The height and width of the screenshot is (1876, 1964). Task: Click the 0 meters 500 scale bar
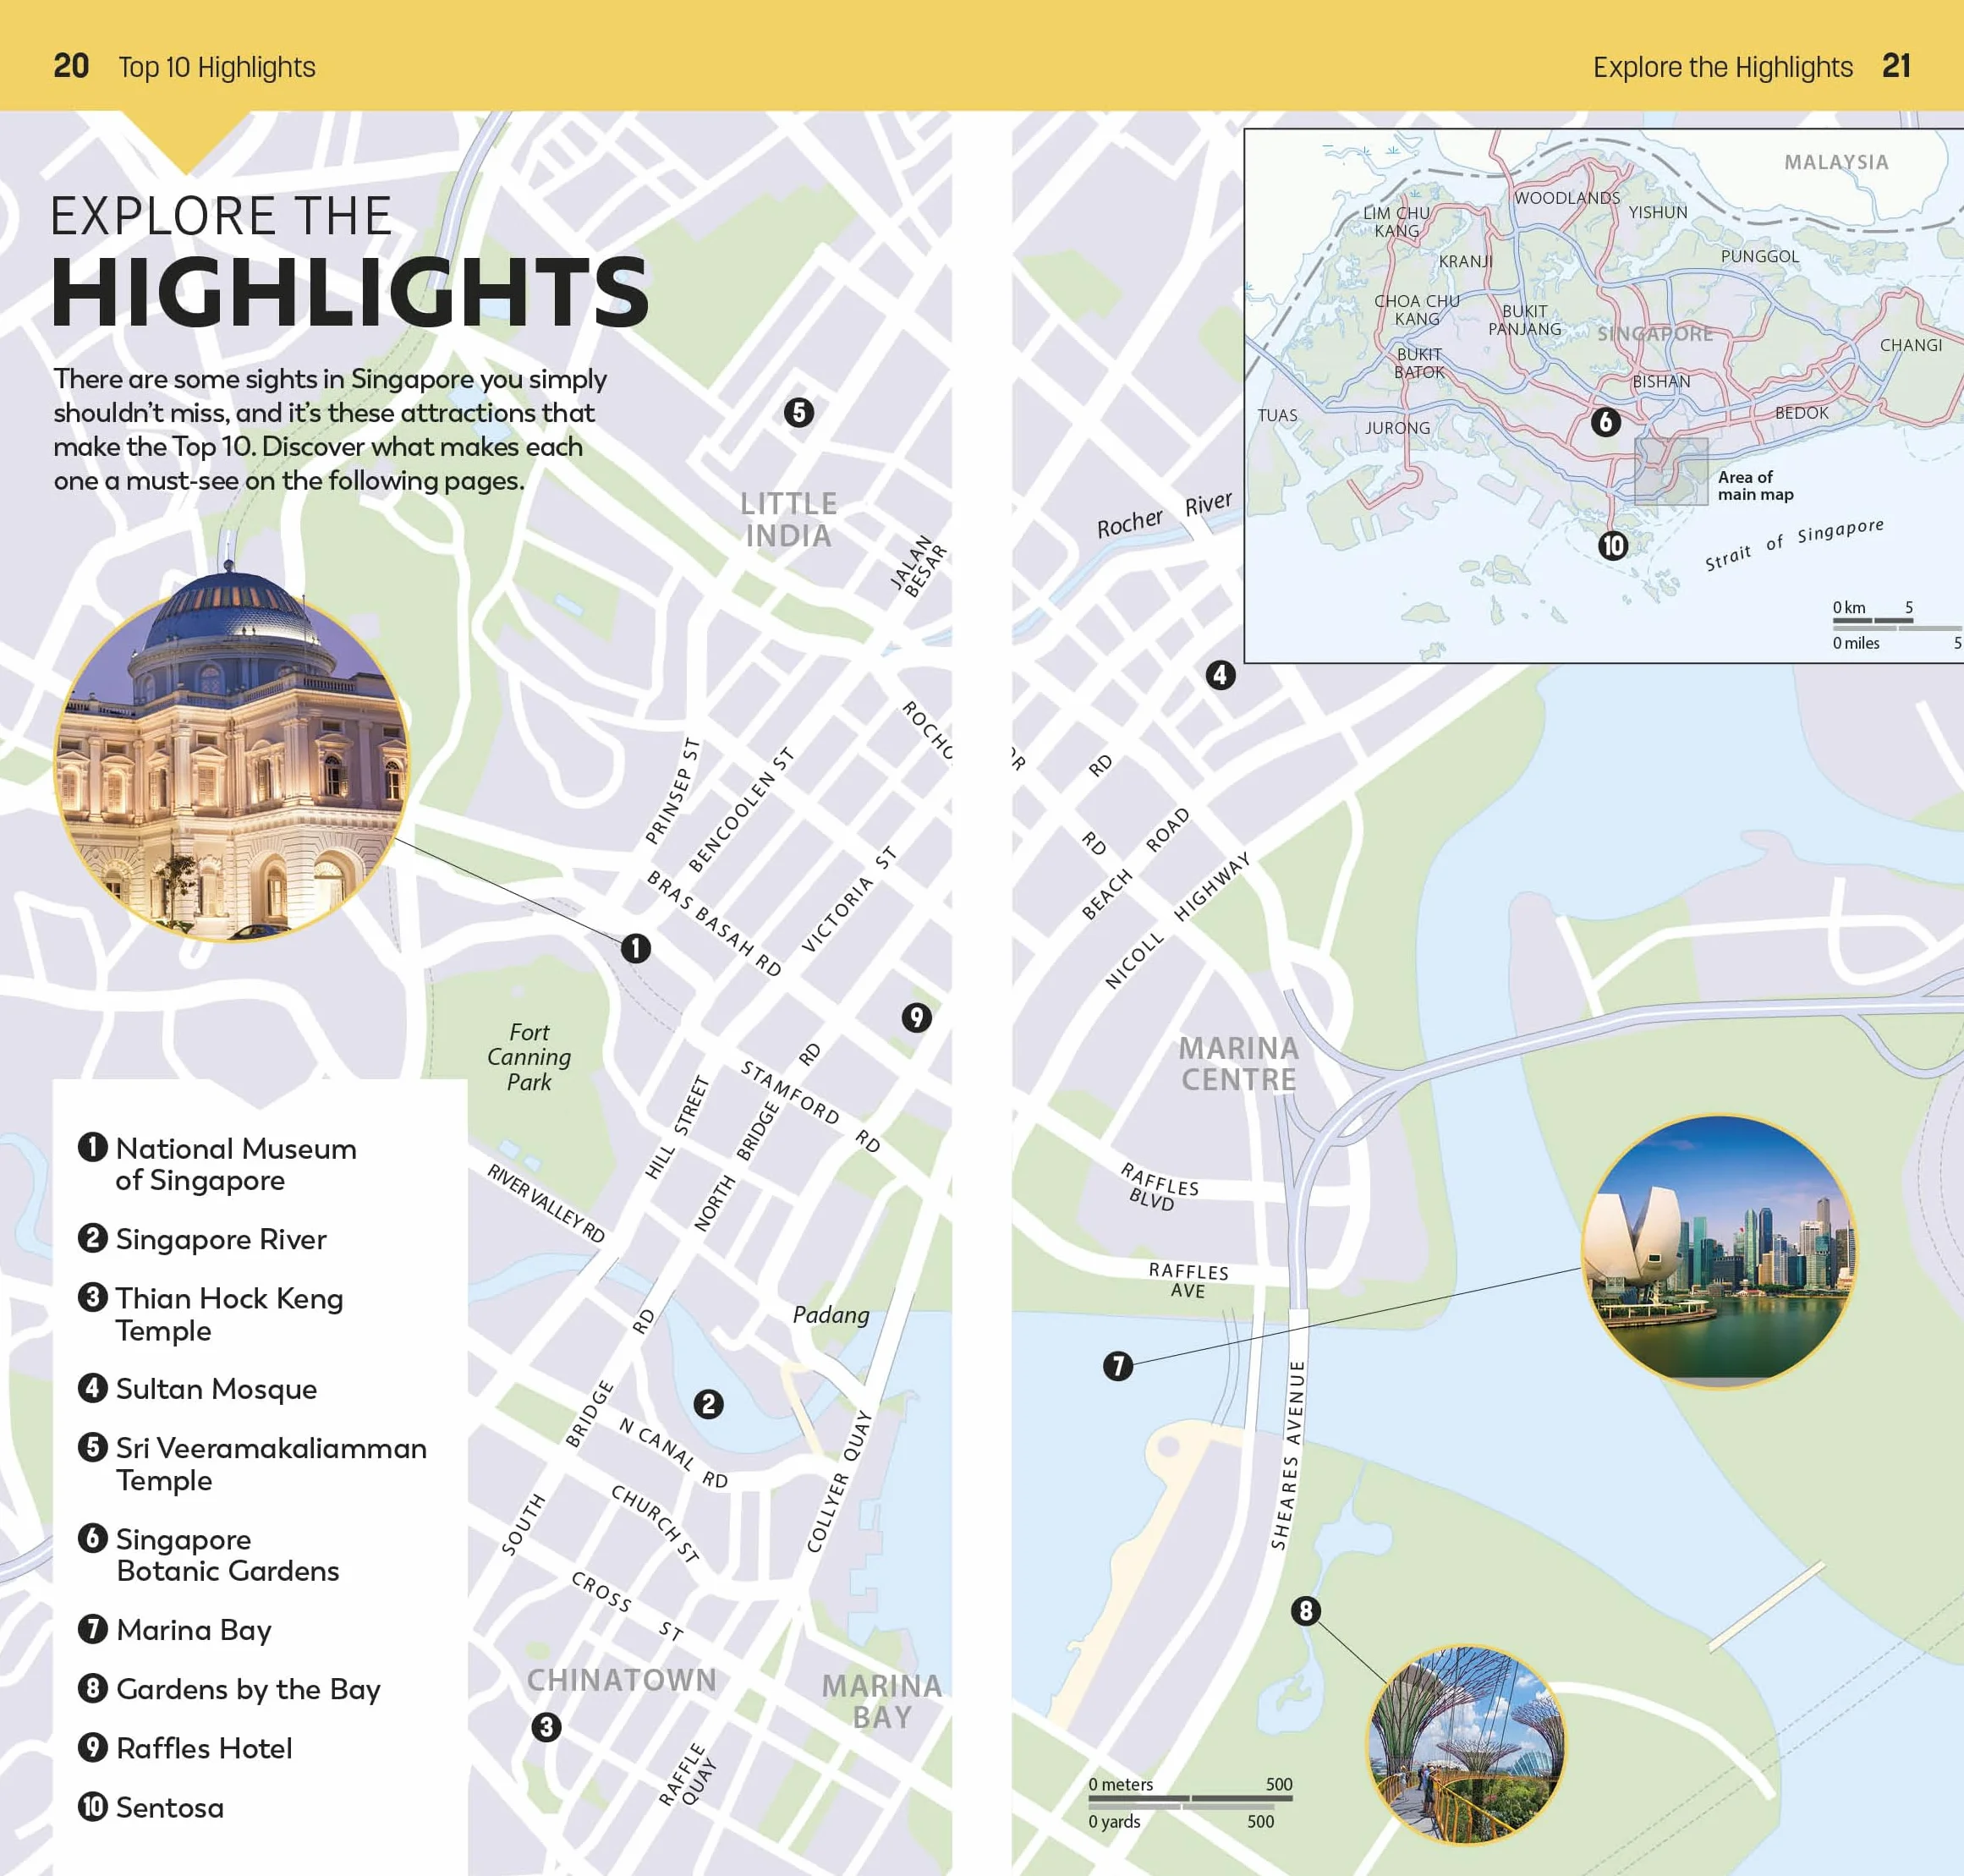(1190, 1798)
